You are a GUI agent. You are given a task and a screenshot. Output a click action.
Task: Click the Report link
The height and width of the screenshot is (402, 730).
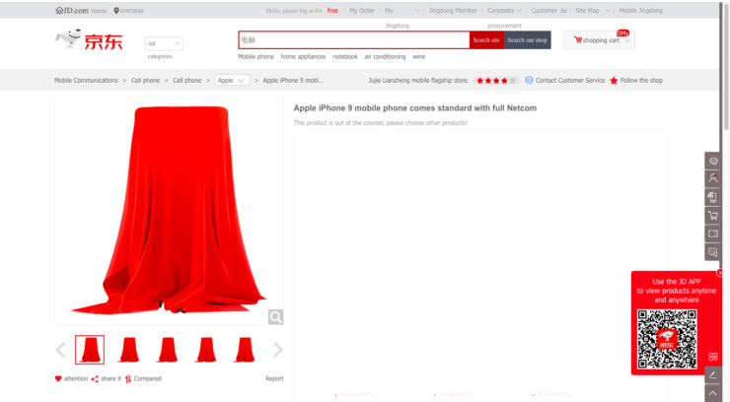pyautogui.click(x=274, y=378)
